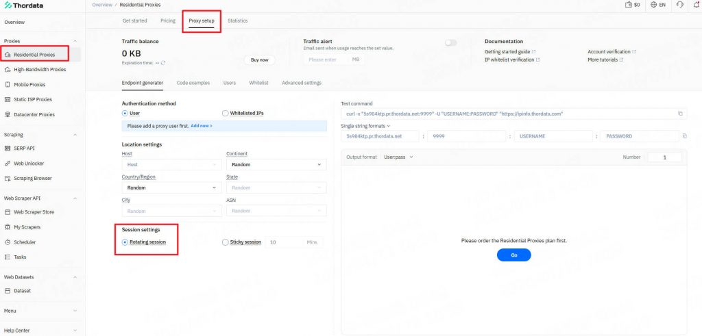Open Scheduler in the sidebar
The image size is (702, 336).
25,242
